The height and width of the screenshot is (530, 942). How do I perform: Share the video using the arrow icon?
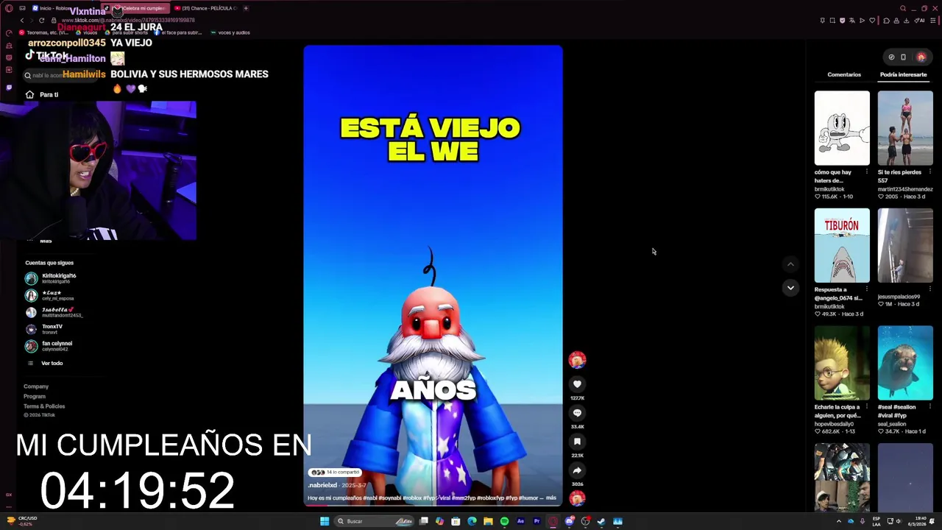pos(577,470)
